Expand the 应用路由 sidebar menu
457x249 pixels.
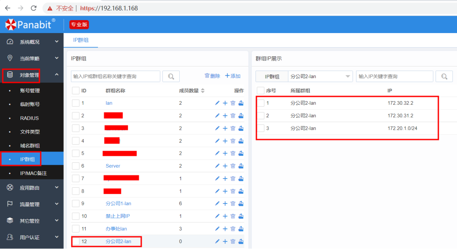[32, 188]
